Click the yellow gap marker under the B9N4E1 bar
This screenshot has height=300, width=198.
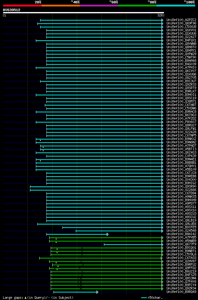(40, 161)
